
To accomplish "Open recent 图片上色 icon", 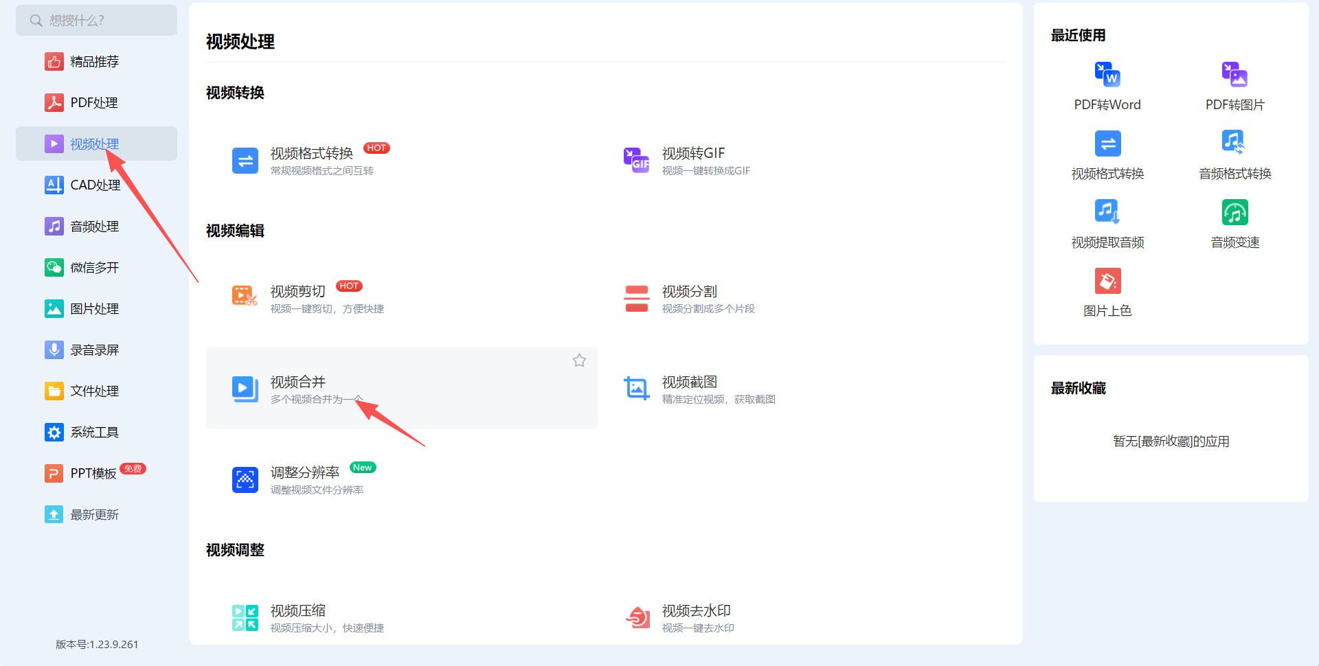I will [1107, 281].
